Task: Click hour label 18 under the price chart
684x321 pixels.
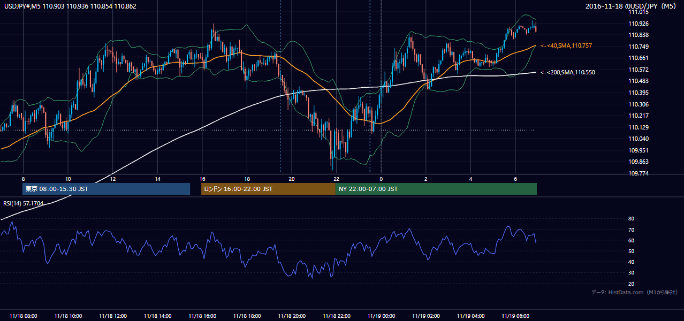Action: (x=247, y=179)
